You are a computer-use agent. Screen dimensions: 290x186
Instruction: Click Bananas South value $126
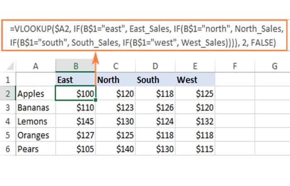point(155,108)
